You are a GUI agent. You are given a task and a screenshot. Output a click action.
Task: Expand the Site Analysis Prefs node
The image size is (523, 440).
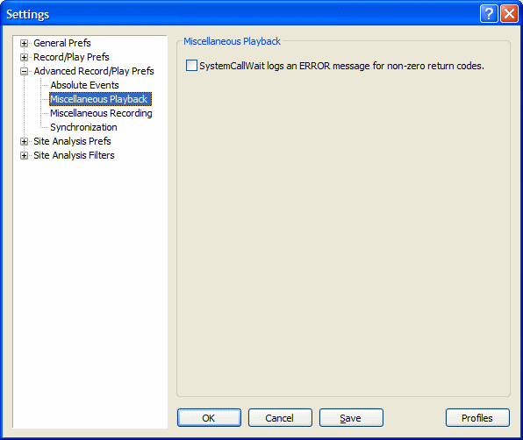click(x=24, y=142)
